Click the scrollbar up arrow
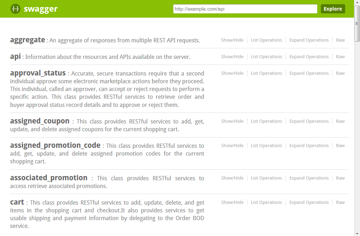This screenshot has width=360, height=236. [x=357, y=3]
